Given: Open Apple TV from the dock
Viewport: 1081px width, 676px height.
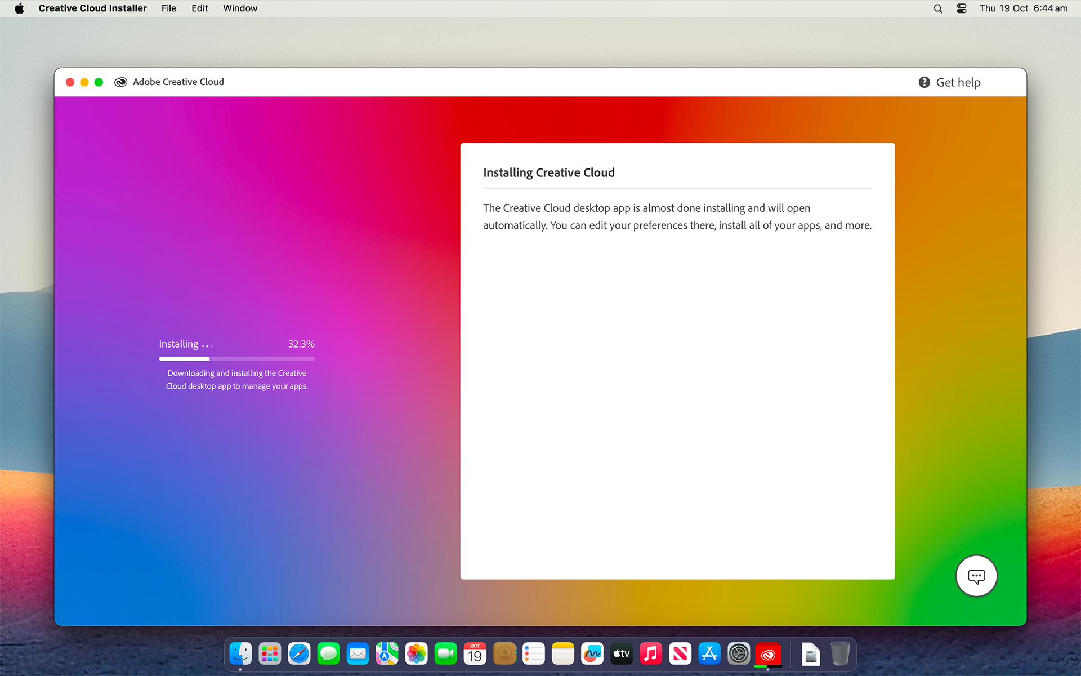Looking at the screenshot, I should click(x=622, y=653).
